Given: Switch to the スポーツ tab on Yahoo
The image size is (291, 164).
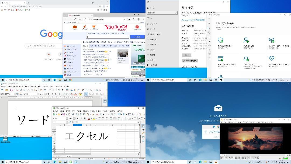Looking at the screenshot, I should click(x=105, y=46).
